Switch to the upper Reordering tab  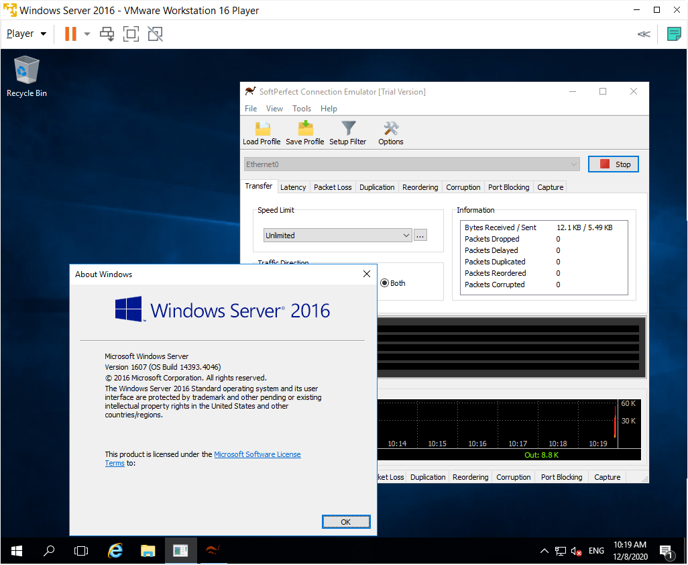[x=420, y=187]
